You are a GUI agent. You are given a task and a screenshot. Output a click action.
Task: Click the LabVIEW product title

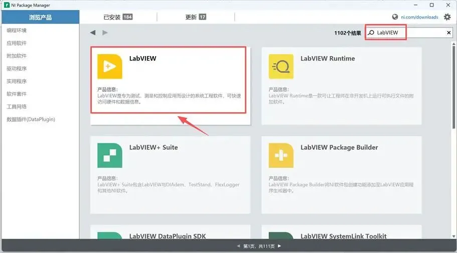click(x=143, y=58)
